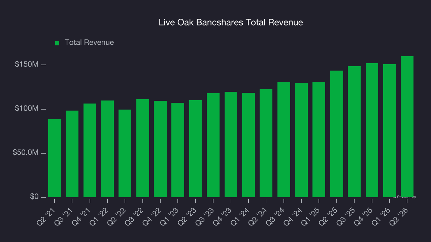Select the Q2 '22 revenue bar
The image size is (431, 242).
[x=125, y=153]
